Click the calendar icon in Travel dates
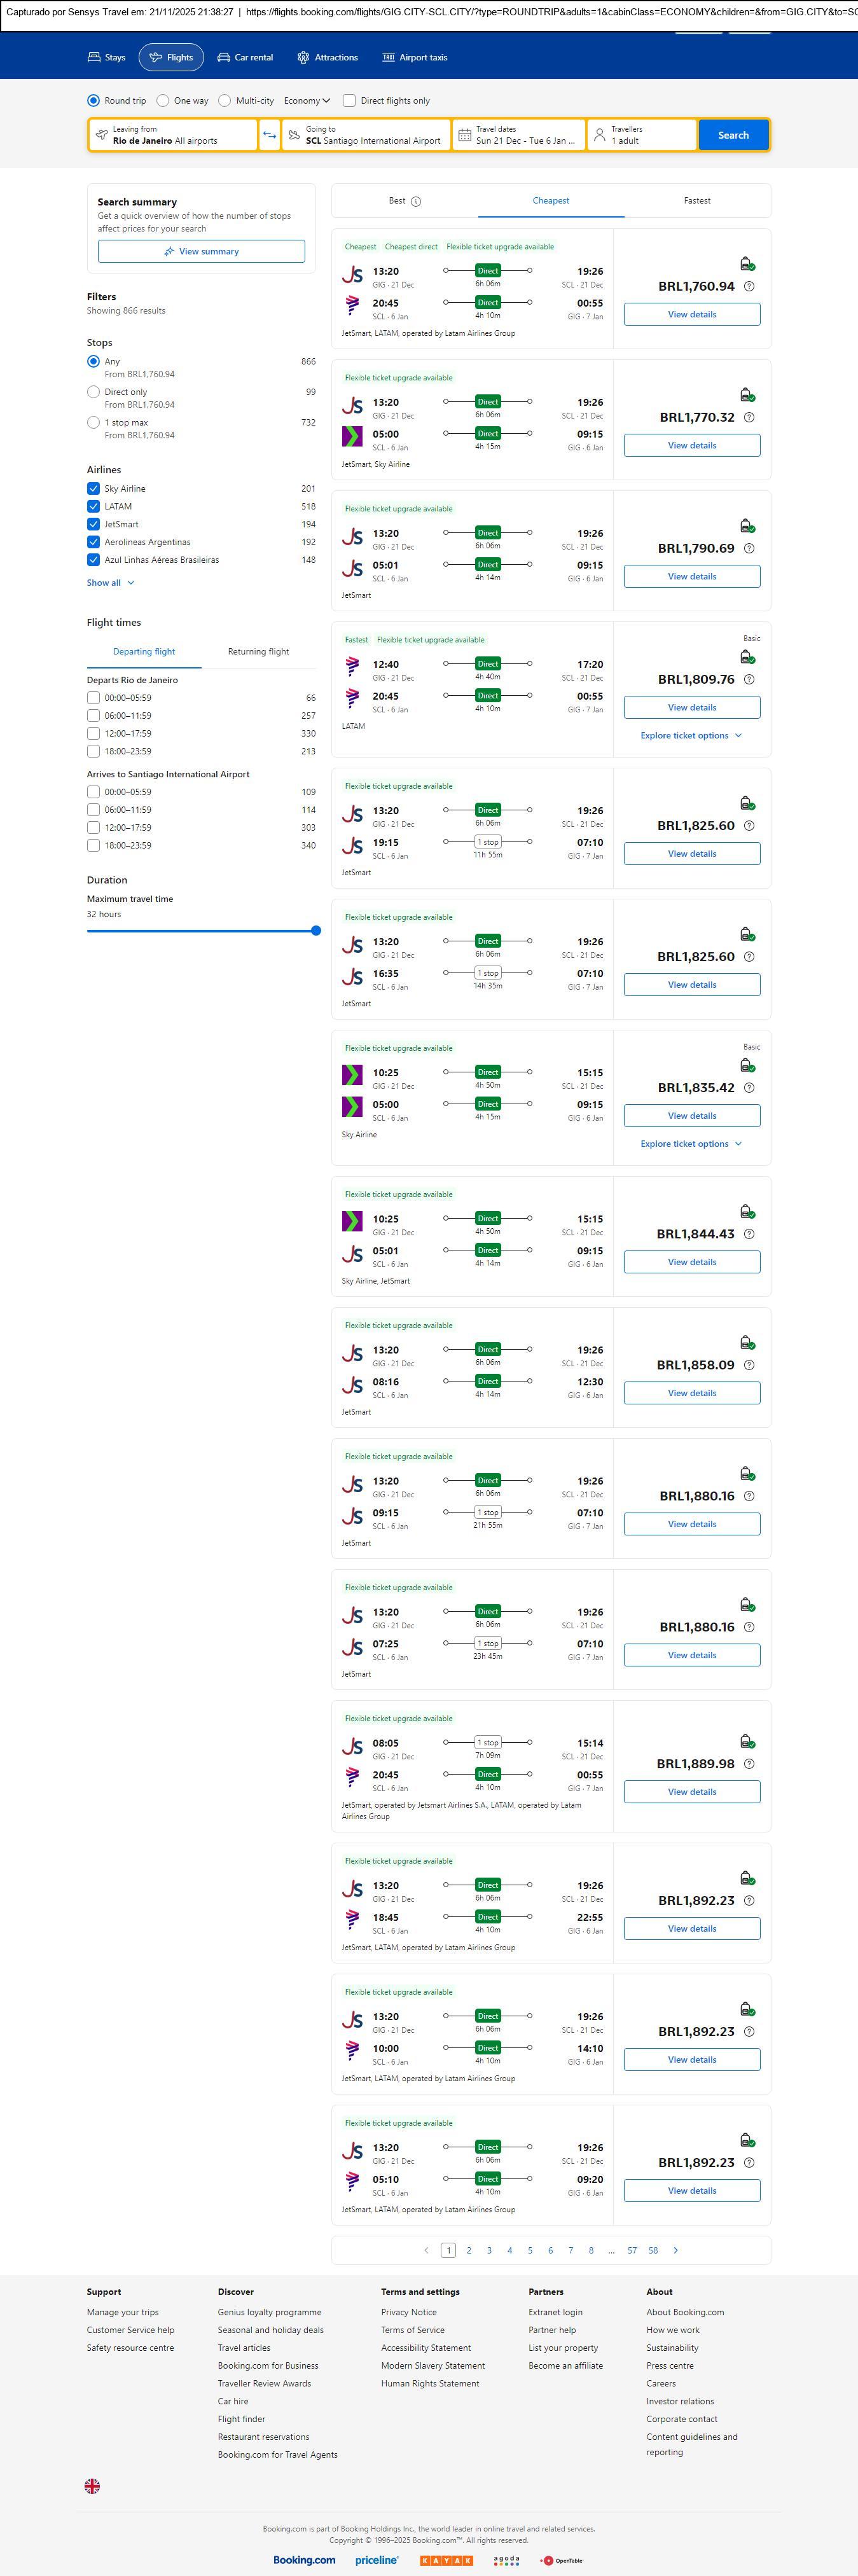Image resolution: width=858 pixels, height=2576 pixels. 465,135
